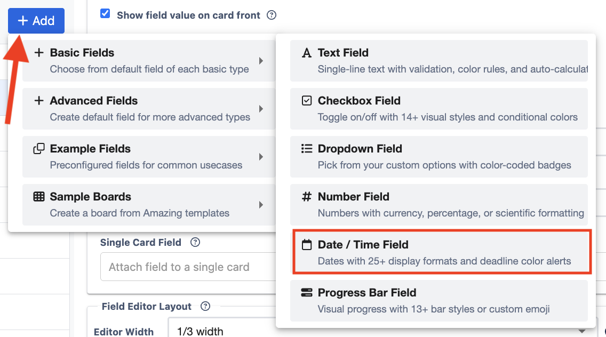Click the Number Field hash icon
This screenshot has height=337, width=606.
coord(306,197)
